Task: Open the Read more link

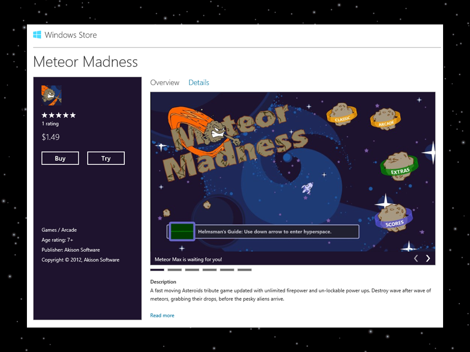Action: pos(162,315)
